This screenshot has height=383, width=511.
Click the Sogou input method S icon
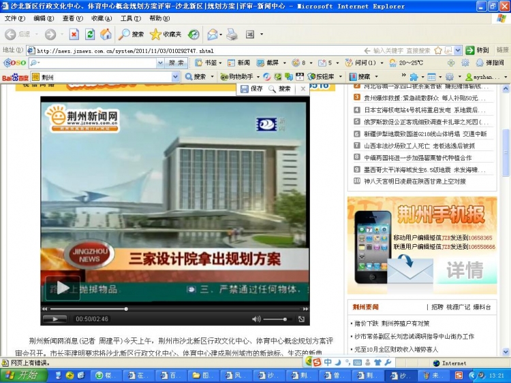pyautogui.click(x=316, y=362)
